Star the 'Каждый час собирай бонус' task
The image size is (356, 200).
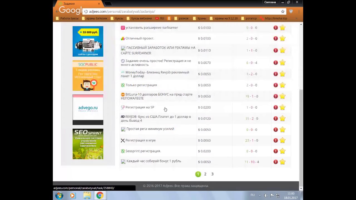pyautogui.click(x=283, y=162)
